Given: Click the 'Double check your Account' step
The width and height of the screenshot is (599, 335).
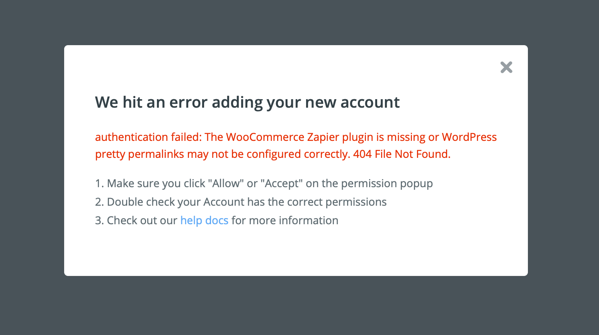Looking at the screenshot, I should [241, 202].
